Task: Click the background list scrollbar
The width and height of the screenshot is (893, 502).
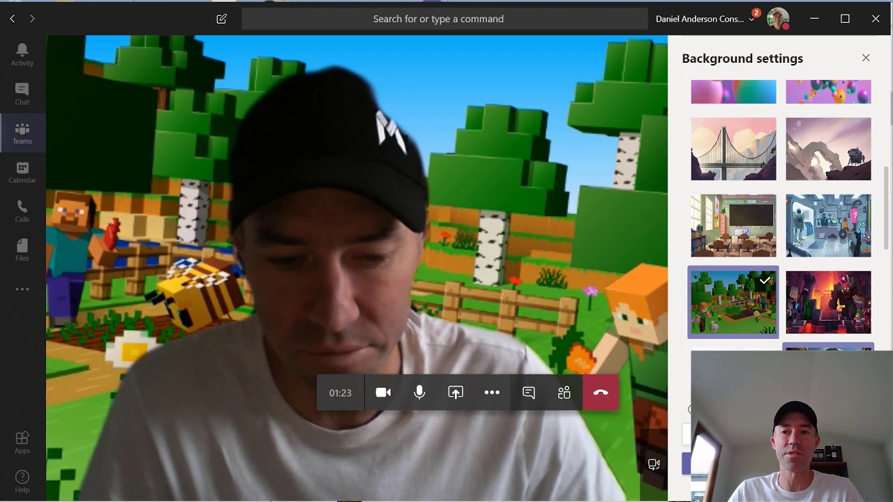Action: pos(886,207)
